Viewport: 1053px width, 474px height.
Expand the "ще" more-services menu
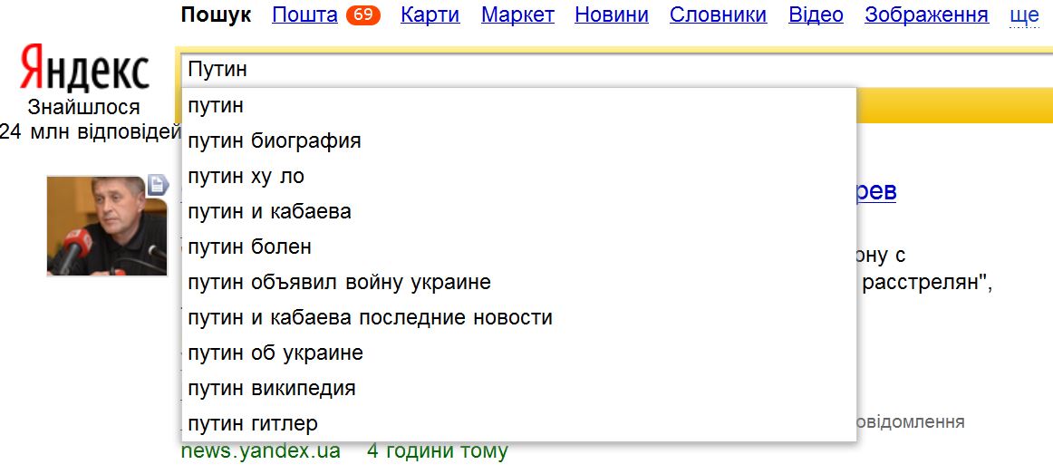1024,15
